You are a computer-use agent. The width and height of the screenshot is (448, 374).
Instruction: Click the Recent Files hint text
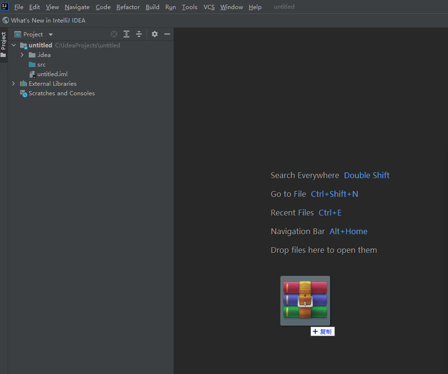pos(292,213)
